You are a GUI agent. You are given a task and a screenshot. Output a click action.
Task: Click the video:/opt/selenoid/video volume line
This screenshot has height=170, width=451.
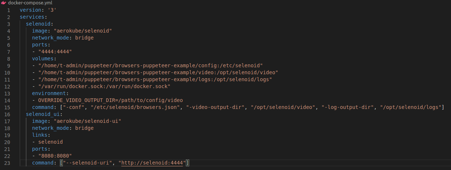pyautogui.click(x=158, y=72)
